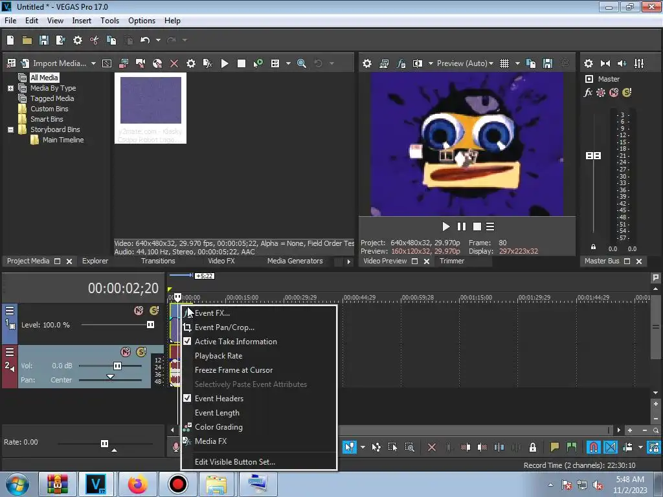Click the Pan slider triangle handle
663x497 pixels.
point(110,377)
